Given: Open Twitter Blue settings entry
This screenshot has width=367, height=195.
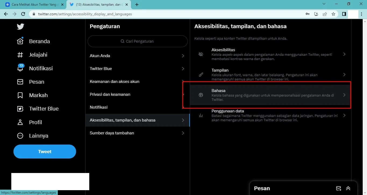Looking at the screenshot, I should 137,69.
